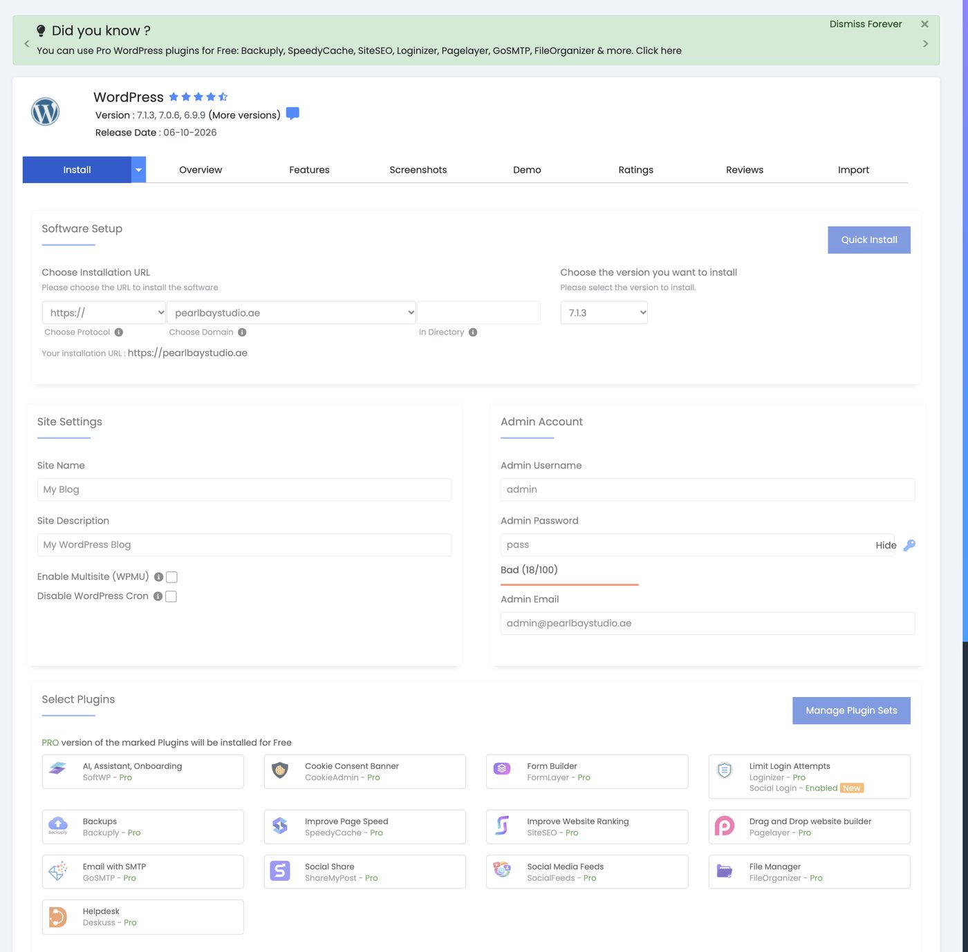Viewport: 968px width, 952px height.
Task: Go to next tip with right arrow
Action: [x=925, y=44]
